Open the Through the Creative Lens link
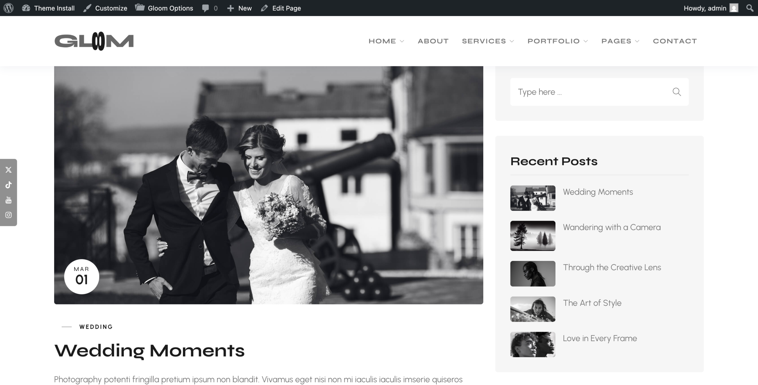The image size is (758, 385). [x=612, y=267]
